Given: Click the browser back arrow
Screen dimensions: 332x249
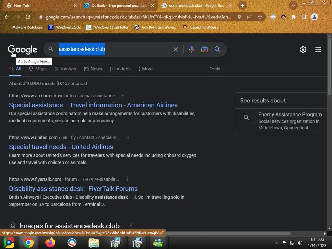Looking at the screenshot, I should tap(7, 17).
